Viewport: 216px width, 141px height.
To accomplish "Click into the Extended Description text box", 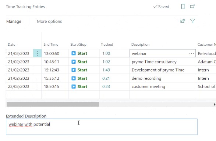I will click(x=102, y=127).
